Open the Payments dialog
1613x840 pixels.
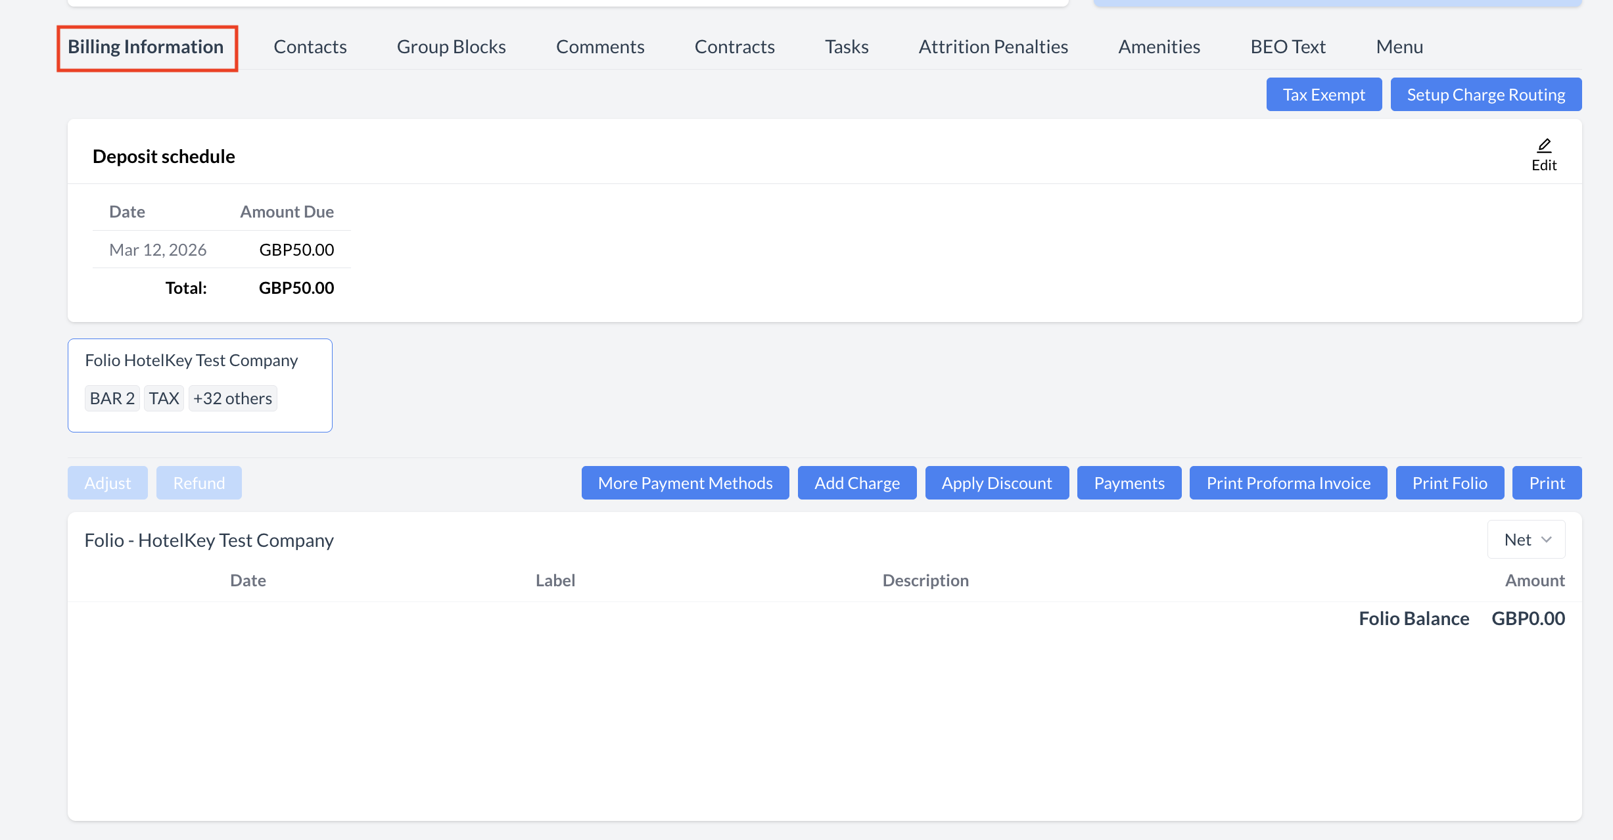click(1129, 482)
